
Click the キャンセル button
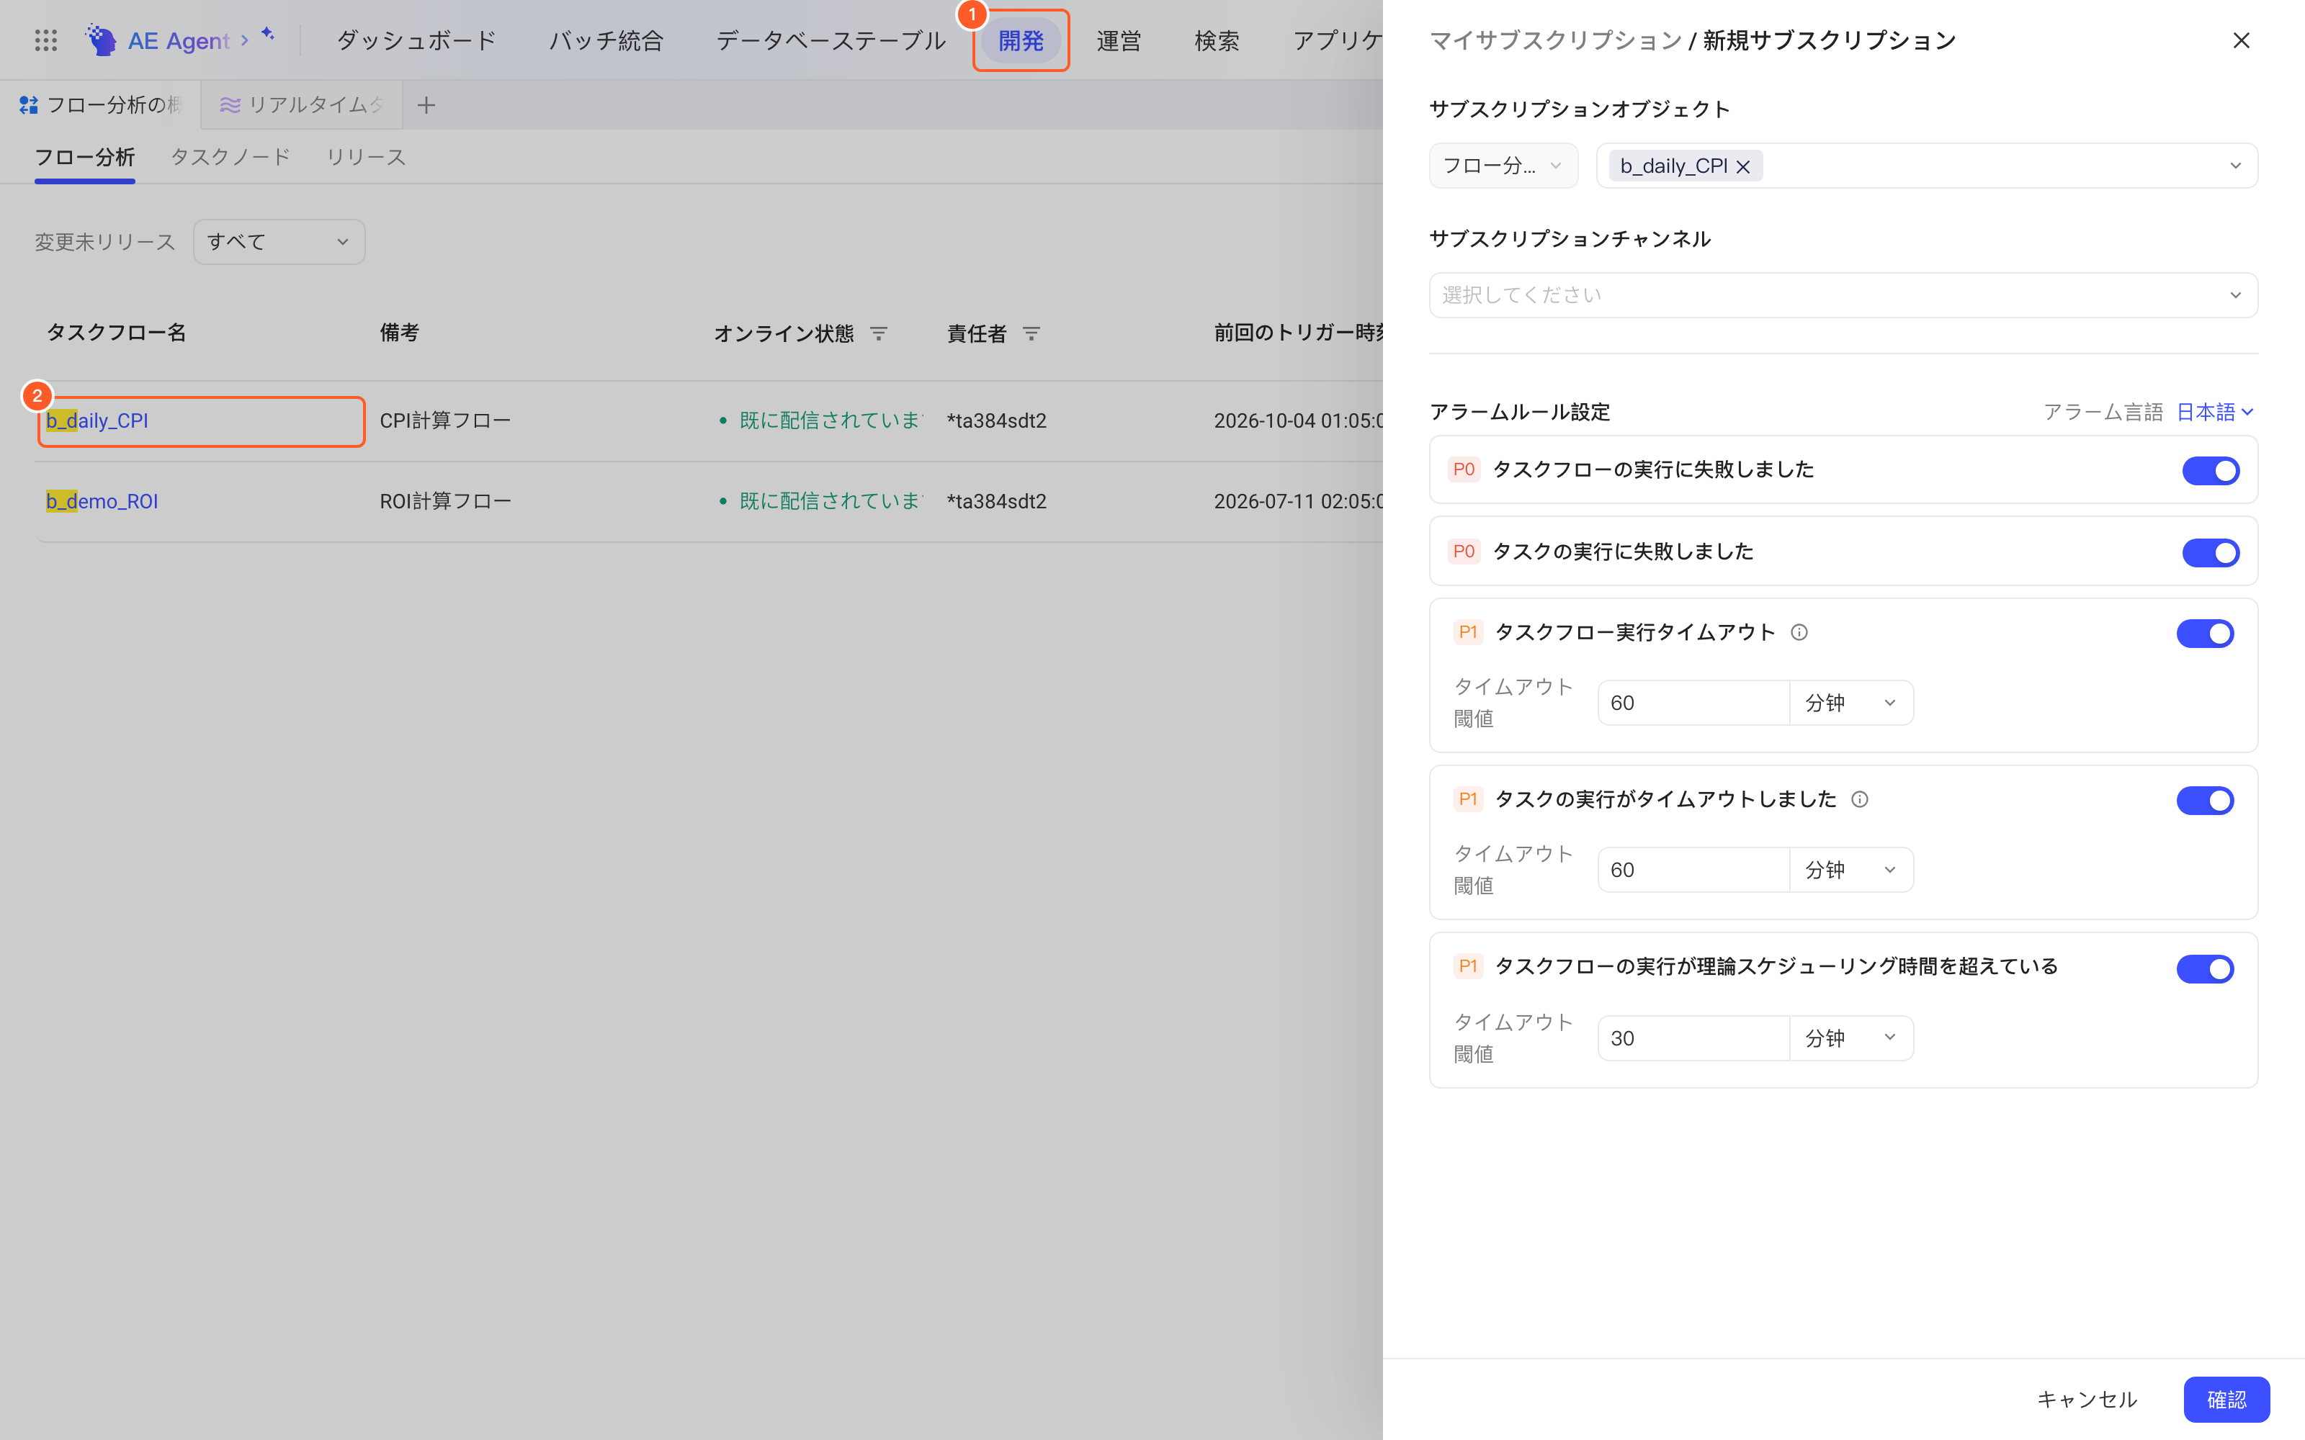click(2087, 1399)
